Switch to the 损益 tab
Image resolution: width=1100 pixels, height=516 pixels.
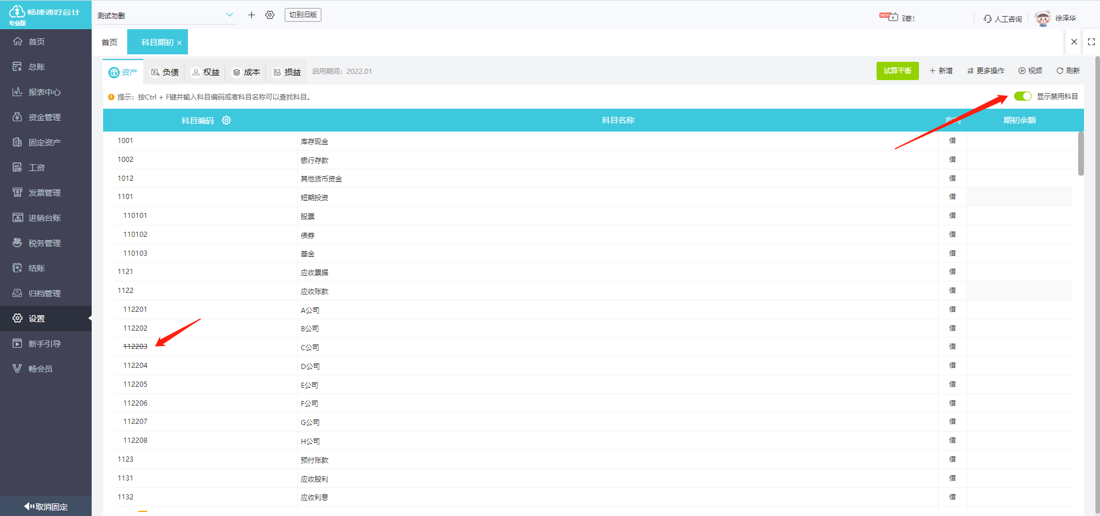(x=287, y=72)
